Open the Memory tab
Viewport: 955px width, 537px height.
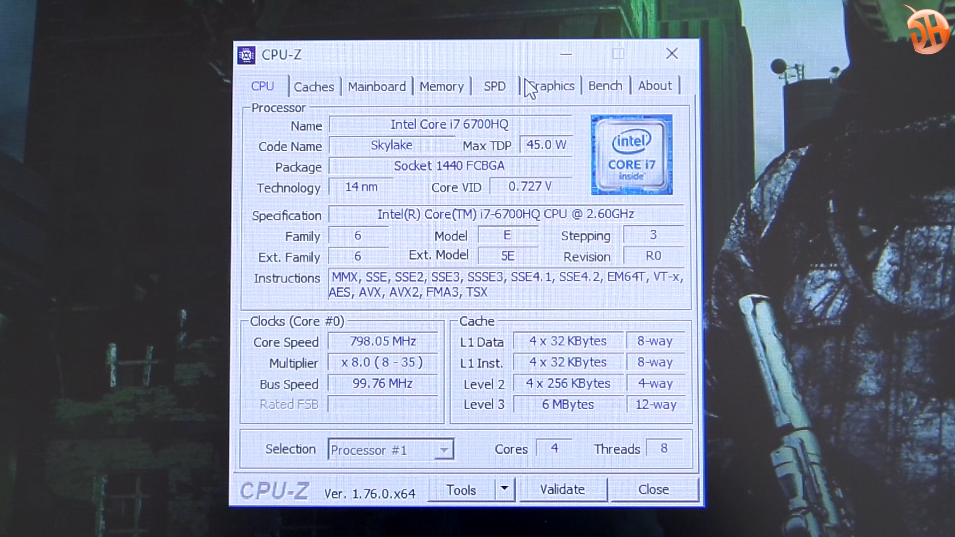coord(442,87)
